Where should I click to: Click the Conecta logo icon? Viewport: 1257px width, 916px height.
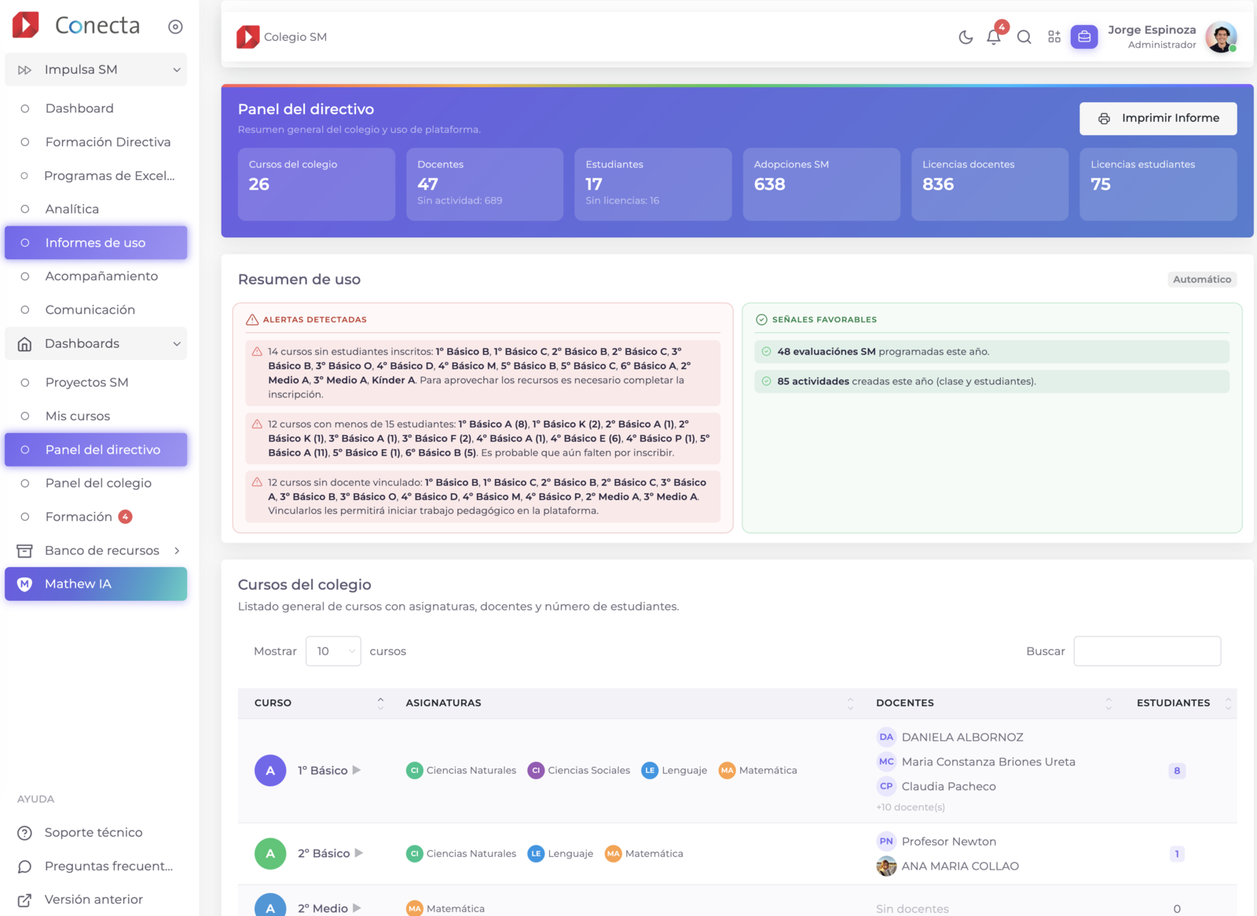26,25
